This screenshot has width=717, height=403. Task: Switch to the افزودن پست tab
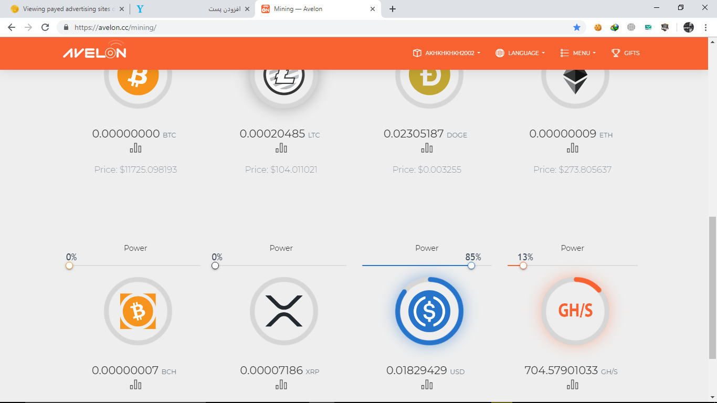[193, 9]
